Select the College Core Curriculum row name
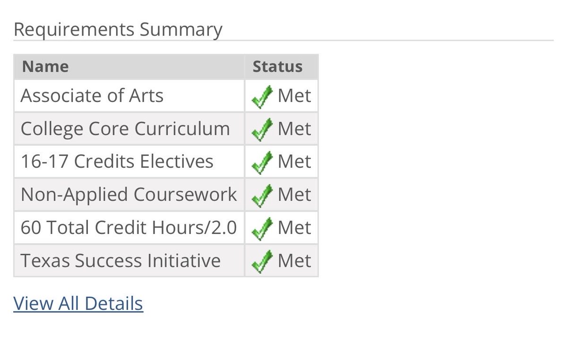The width and height of the screenshot is (567, 343). [125, 129]
